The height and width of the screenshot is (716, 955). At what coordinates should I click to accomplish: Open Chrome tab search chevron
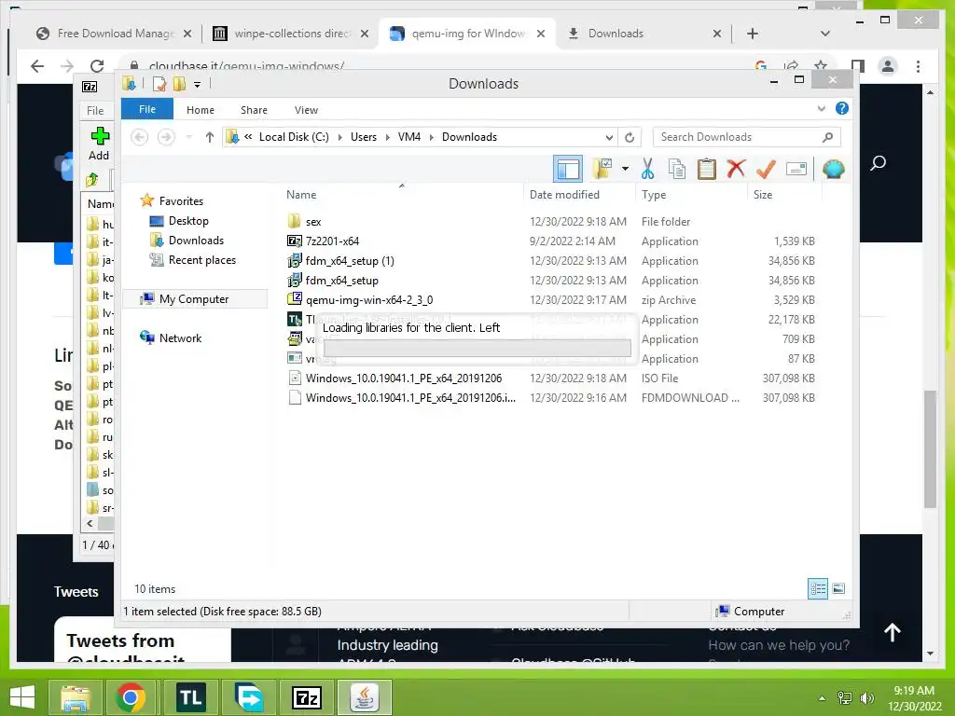pyautogui.click(x=824, y=34)
